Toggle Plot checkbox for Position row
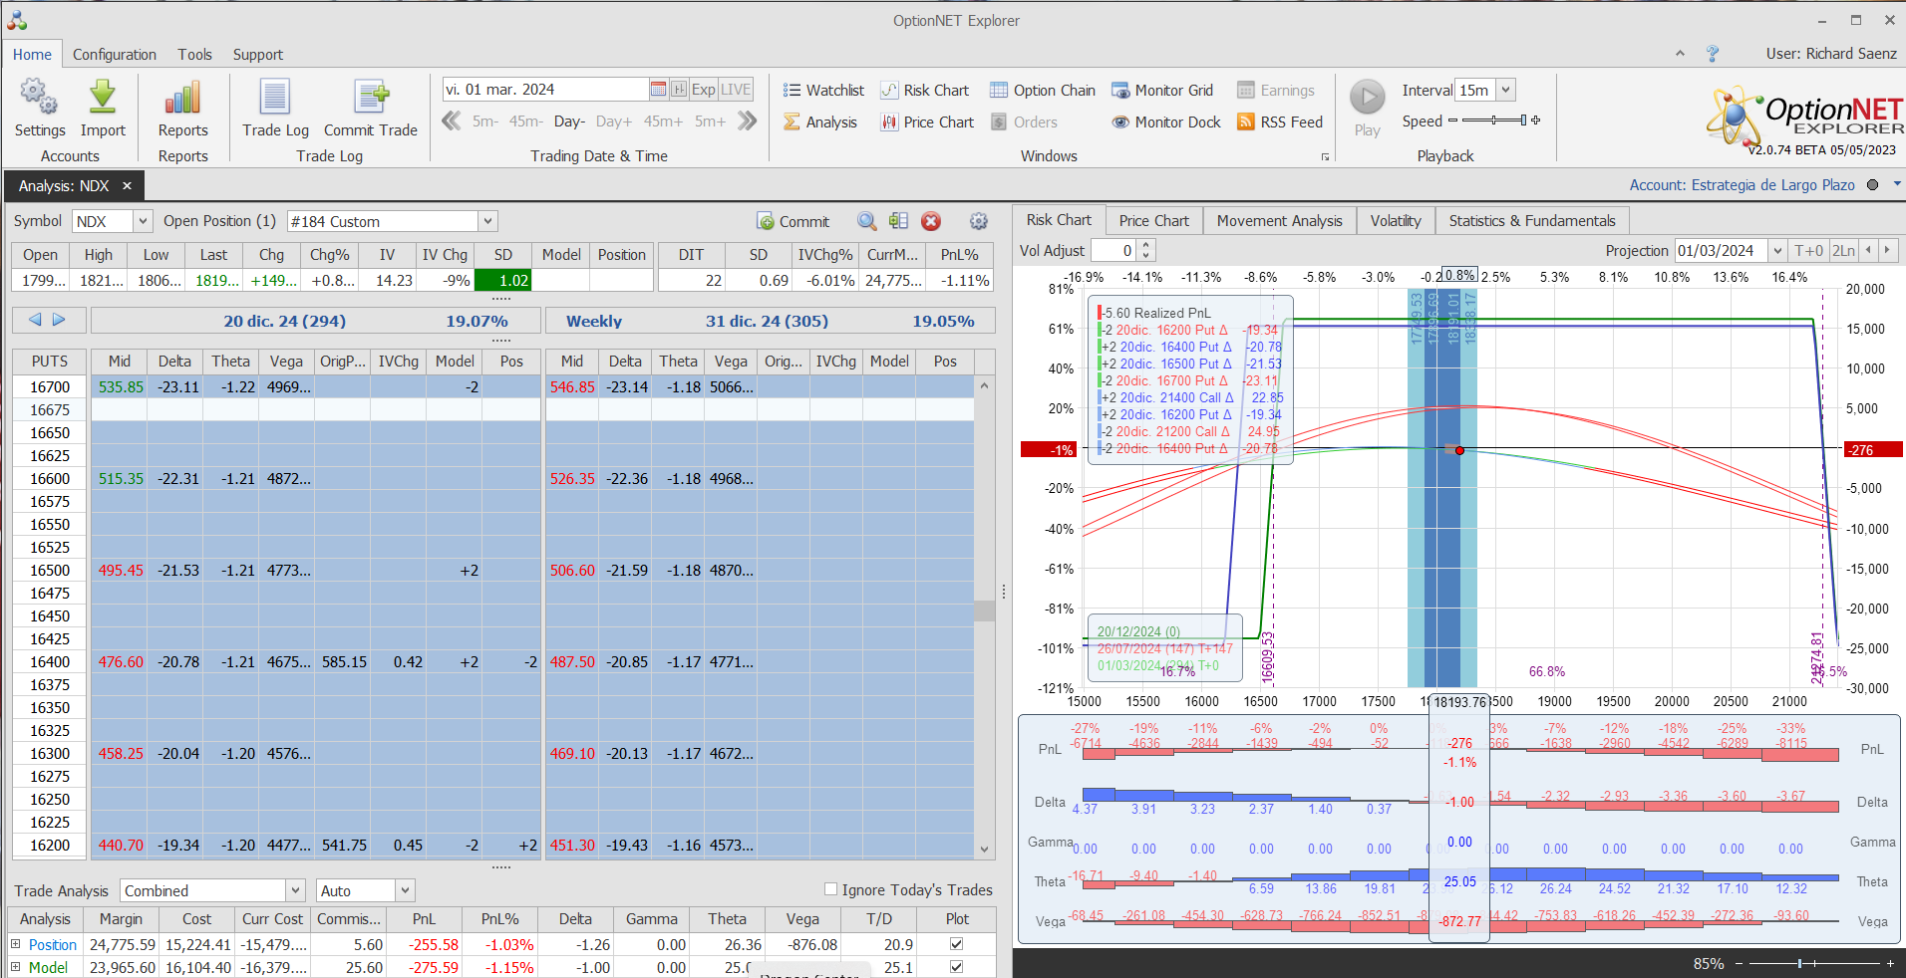This screenshot has height=978, width=1906. (x=956, y=944)
